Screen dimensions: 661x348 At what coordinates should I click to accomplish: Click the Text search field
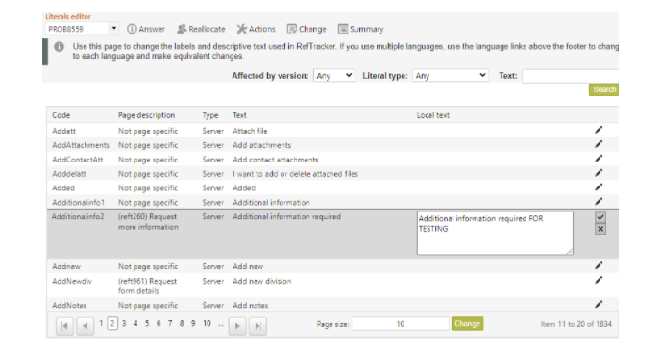point(570,76)
